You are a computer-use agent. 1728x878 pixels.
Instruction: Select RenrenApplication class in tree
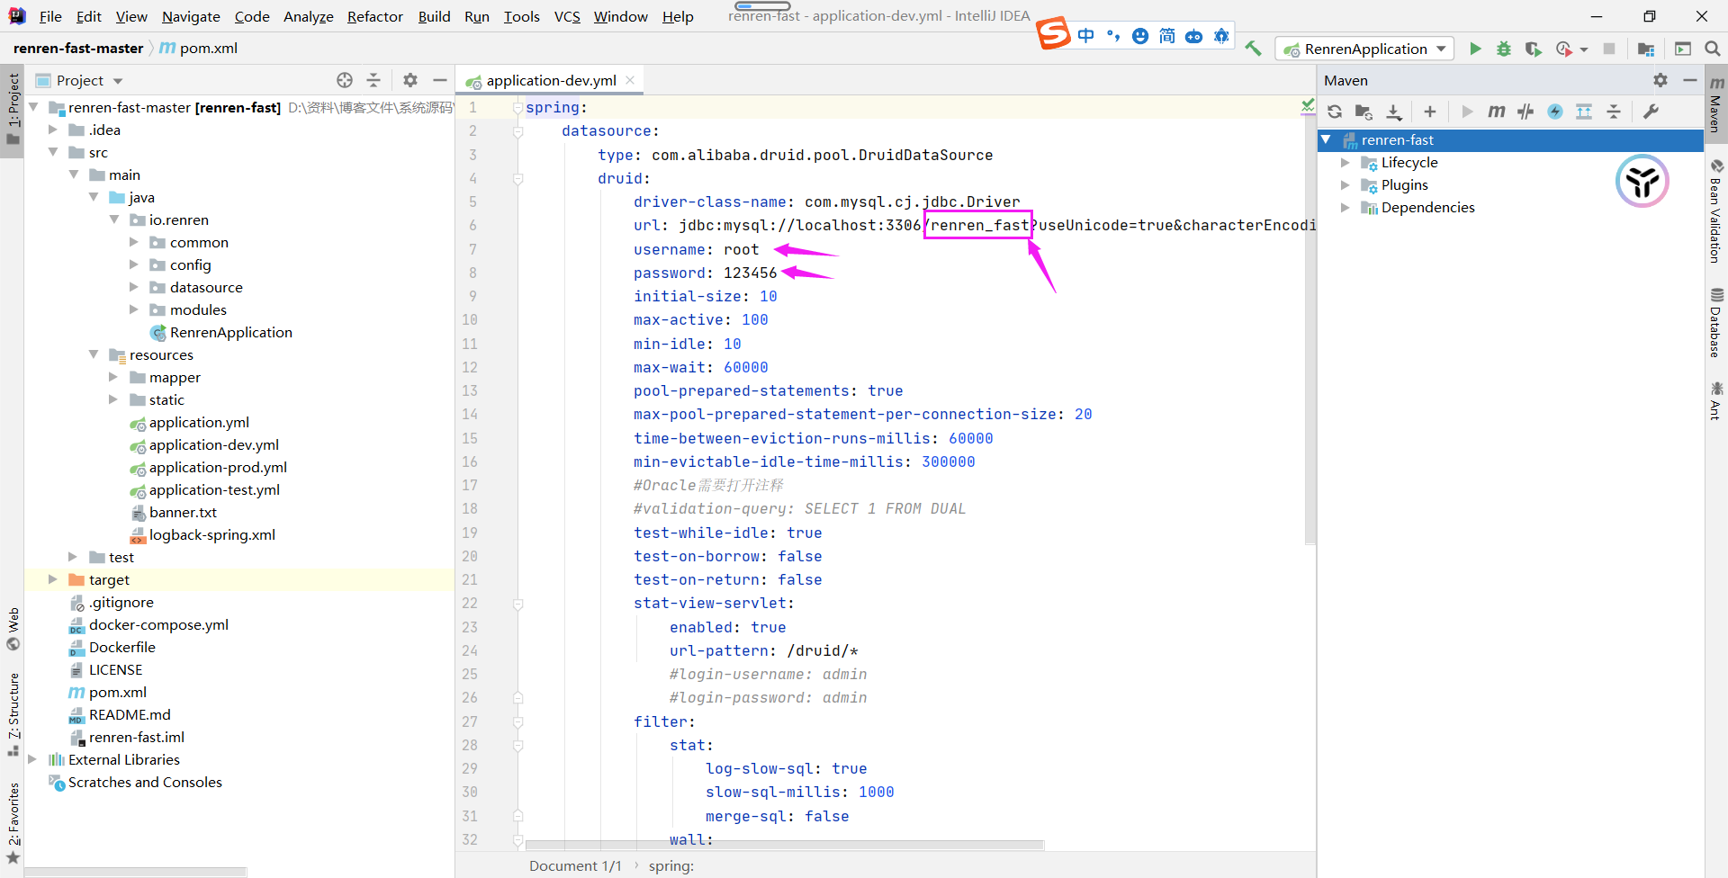click(230, 333)
